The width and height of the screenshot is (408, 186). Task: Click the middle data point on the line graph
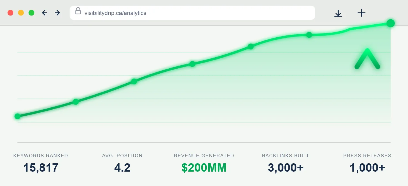(x=192, y=64)
